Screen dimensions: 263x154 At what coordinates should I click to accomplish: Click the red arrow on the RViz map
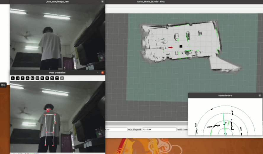coord(171,47)
